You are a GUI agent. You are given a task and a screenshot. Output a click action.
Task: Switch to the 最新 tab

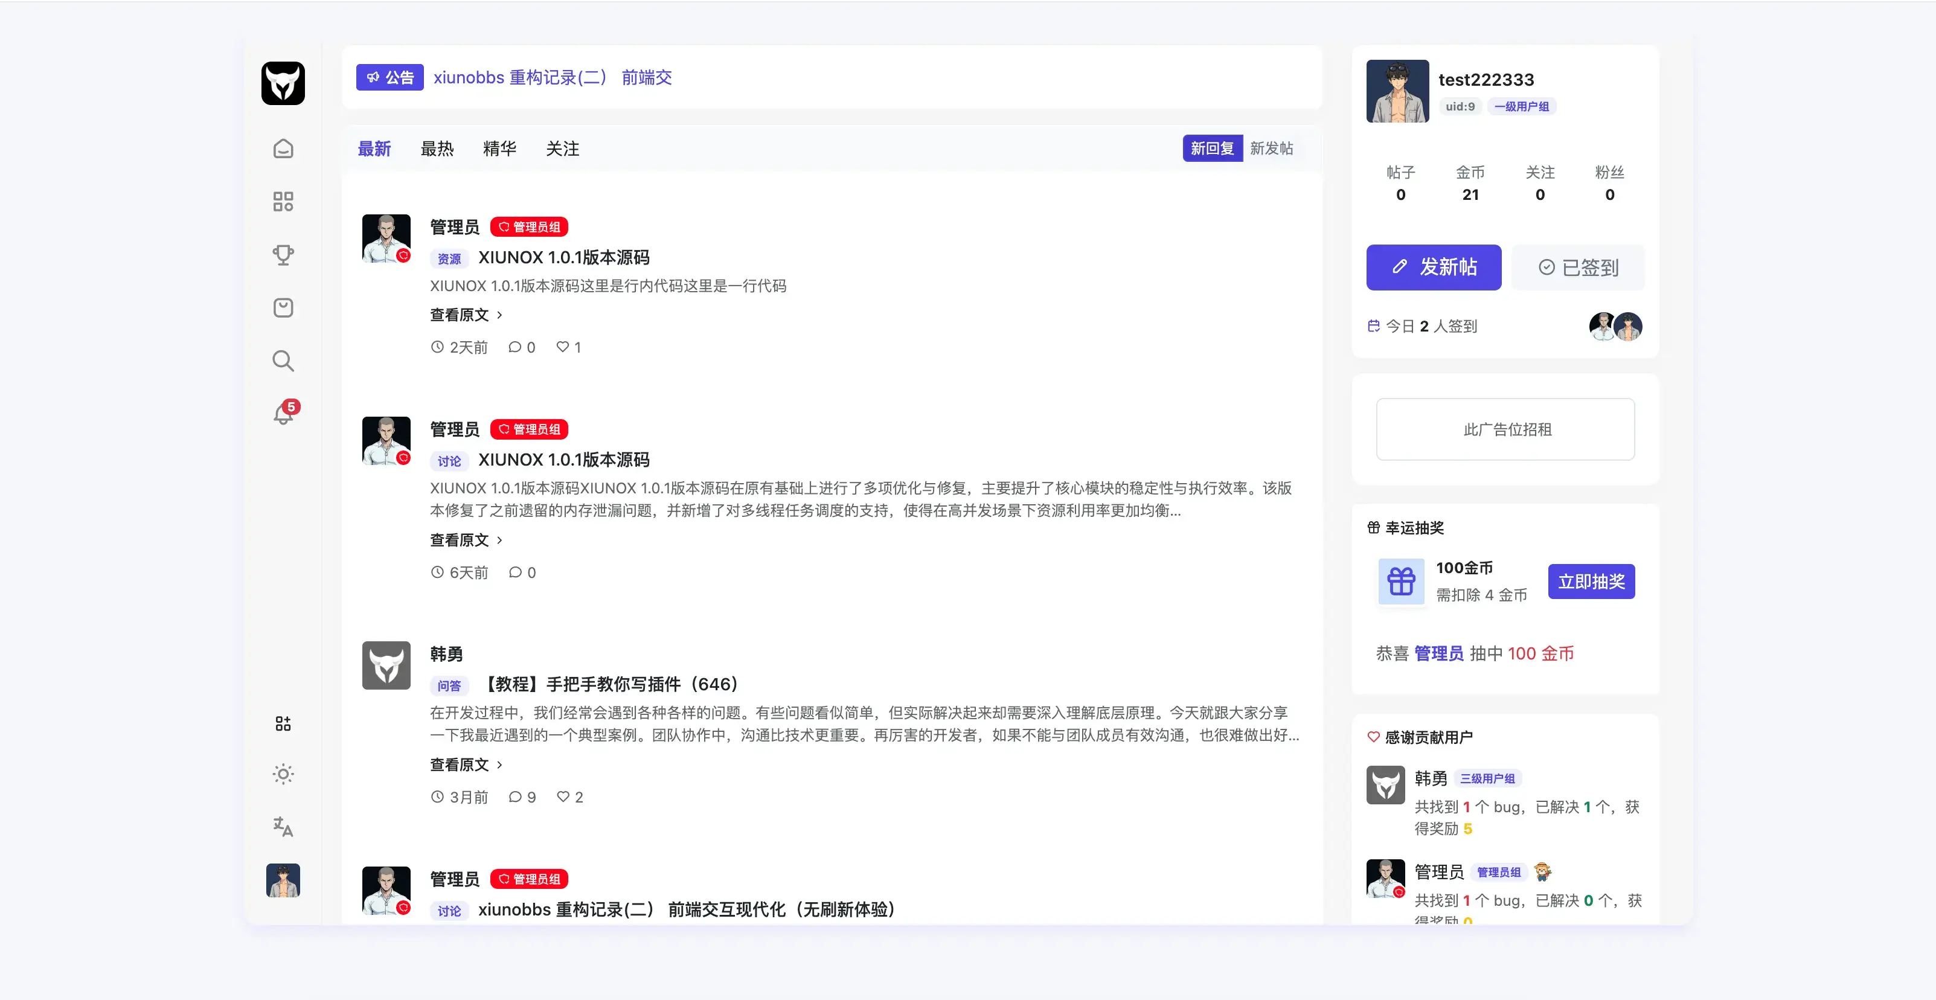374,149
